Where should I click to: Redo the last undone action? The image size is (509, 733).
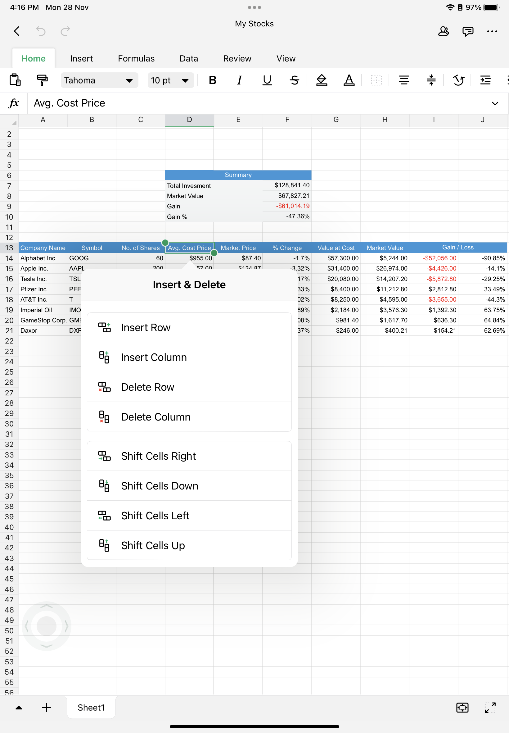[65, 31]
